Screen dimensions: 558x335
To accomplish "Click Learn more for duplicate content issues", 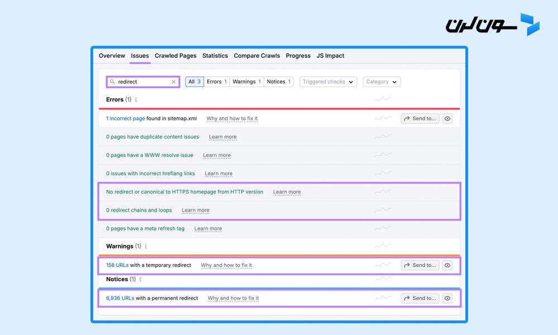I will click(223, 137).
